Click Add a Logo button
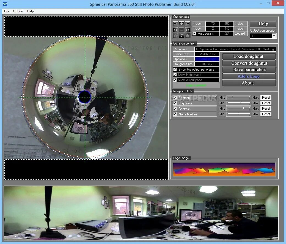 (x=249, y=76)
